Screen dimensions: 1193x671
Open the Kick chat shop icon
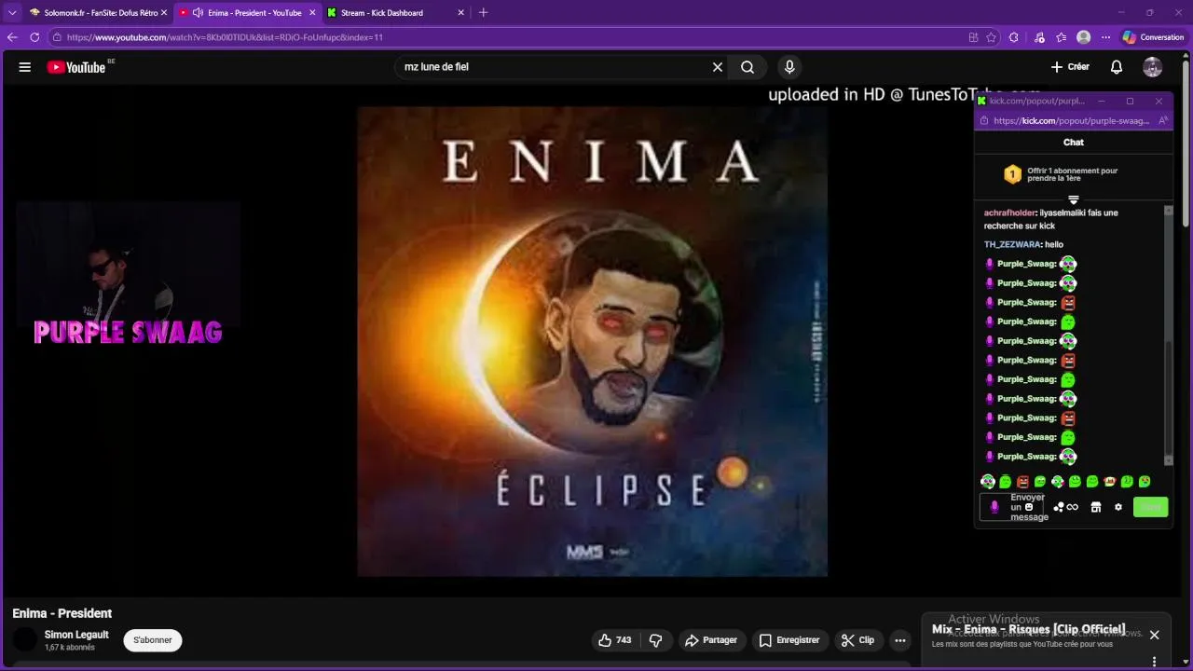[x=1096, y=507]
